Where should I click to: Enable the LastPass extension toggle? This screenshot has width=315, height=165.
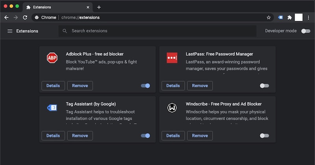pyautogui.click(x=265, y=86)
